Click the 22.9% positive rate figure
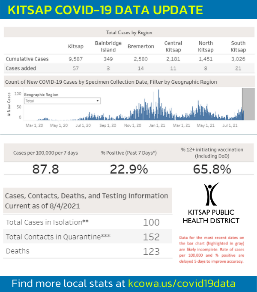Screen dimensions: 257x292 [x=129, y=169]
